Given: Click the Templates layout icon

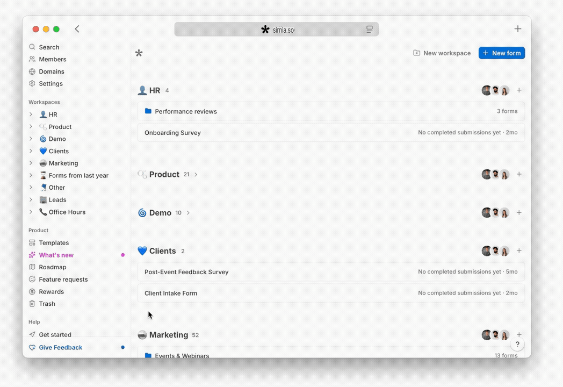Looking at the screenshot, I should coord(32,243).
